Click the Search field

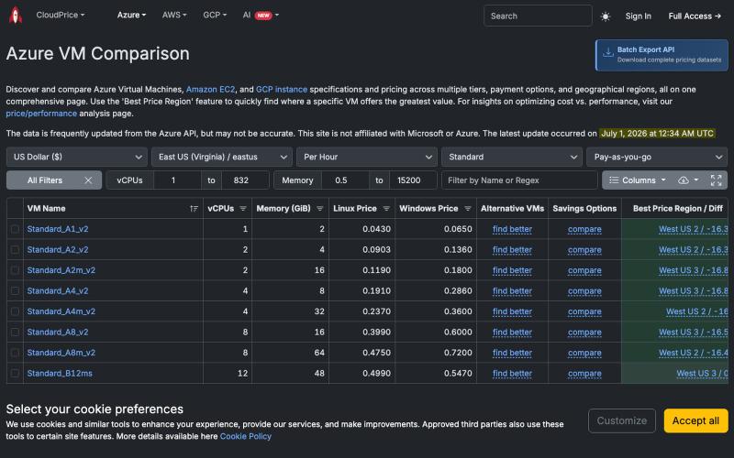(538, 16)
